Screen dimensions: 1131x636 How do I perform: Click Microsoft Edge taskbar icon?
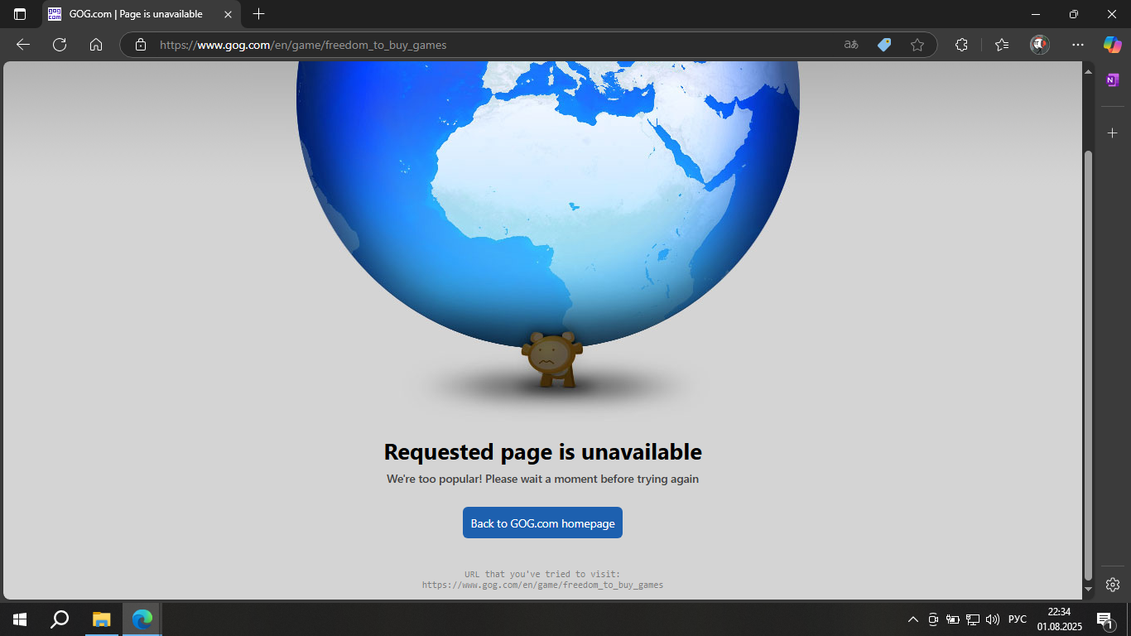pyautogui.click(x=142, y=619)
